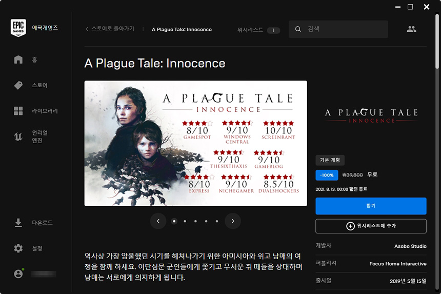Image resolution: width=441 pixels, height=294 pixels.
Task: Click the 출시일 label
Action: (324, 281)
